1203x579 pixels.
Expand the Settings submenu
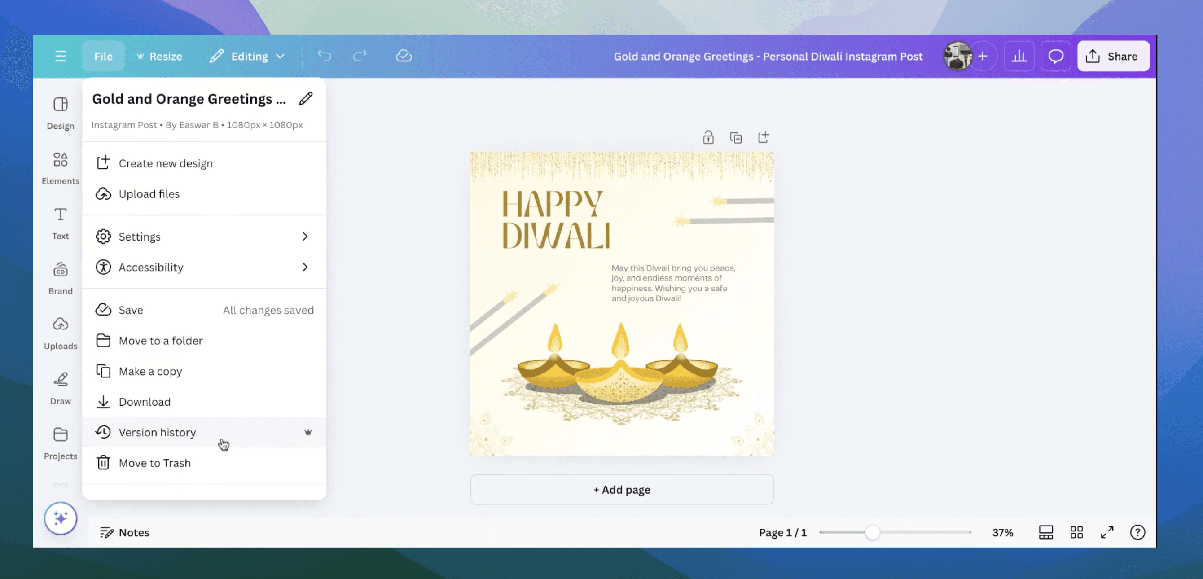[205, 236]
